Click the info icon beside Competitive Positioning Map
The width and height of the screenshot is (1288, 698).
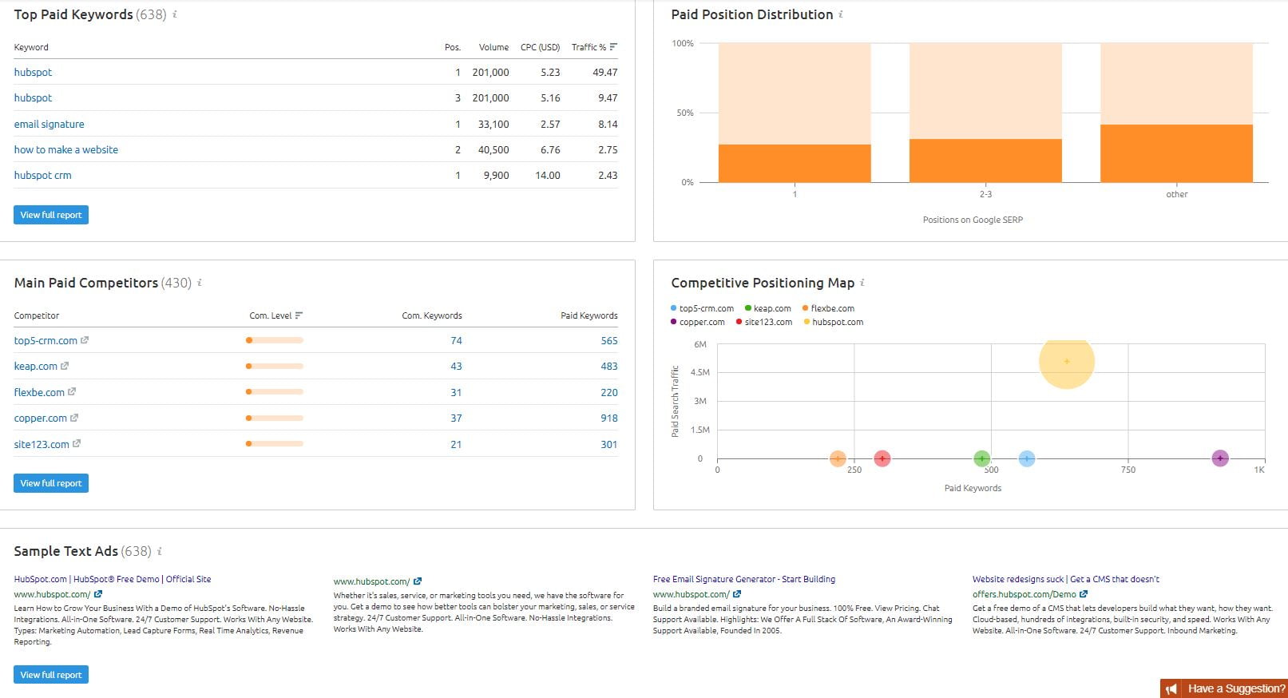[x=862, y=283]
